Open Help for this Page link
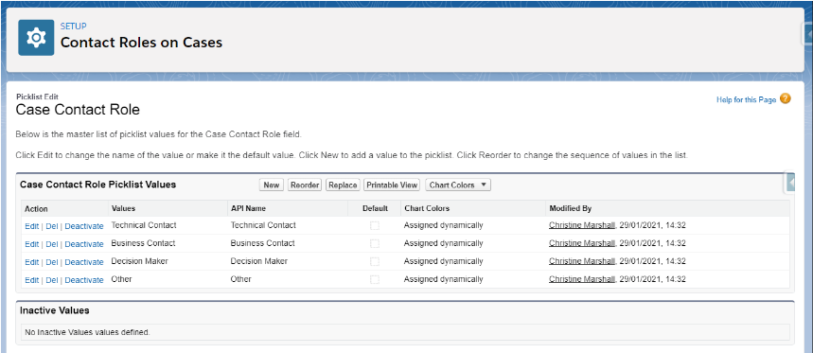The image size is (813, 353). pyautogui.click(x=746, y=99)
